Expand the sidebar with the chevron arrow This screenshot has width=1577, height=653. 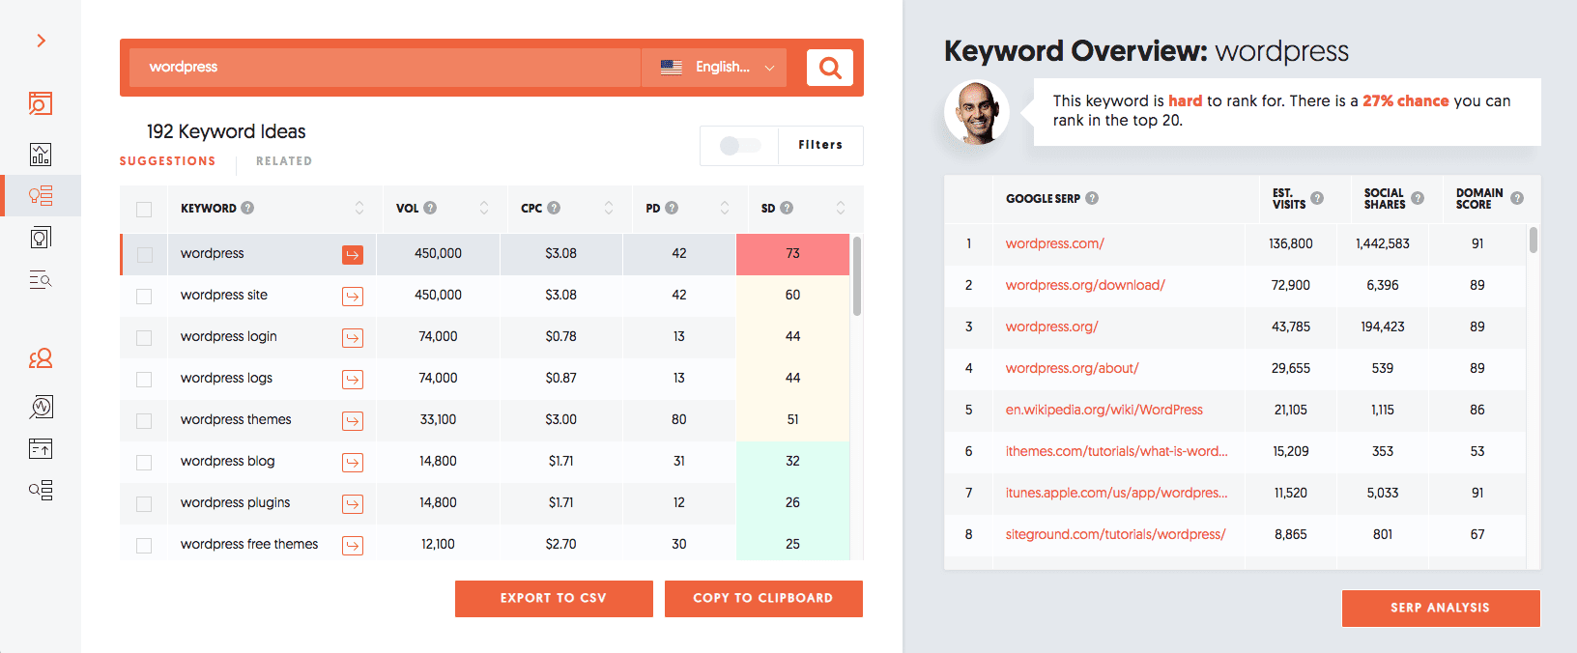pyautogui.click(x=41, y=41)
